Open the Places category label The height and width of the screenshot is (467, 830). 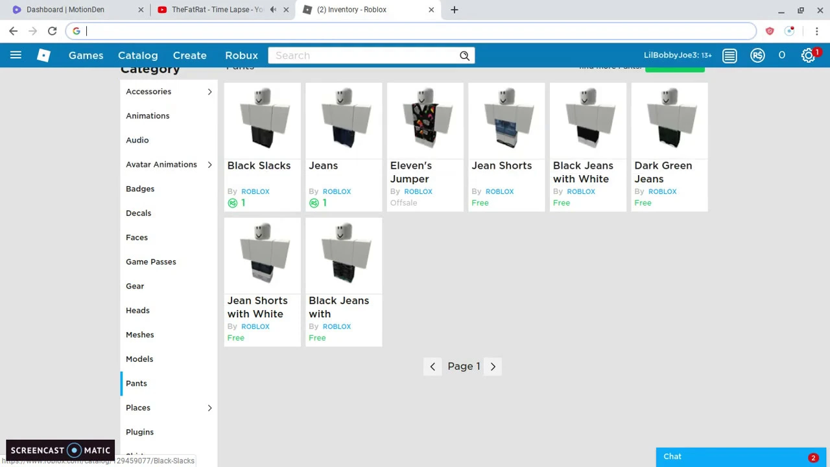[138, 408]
